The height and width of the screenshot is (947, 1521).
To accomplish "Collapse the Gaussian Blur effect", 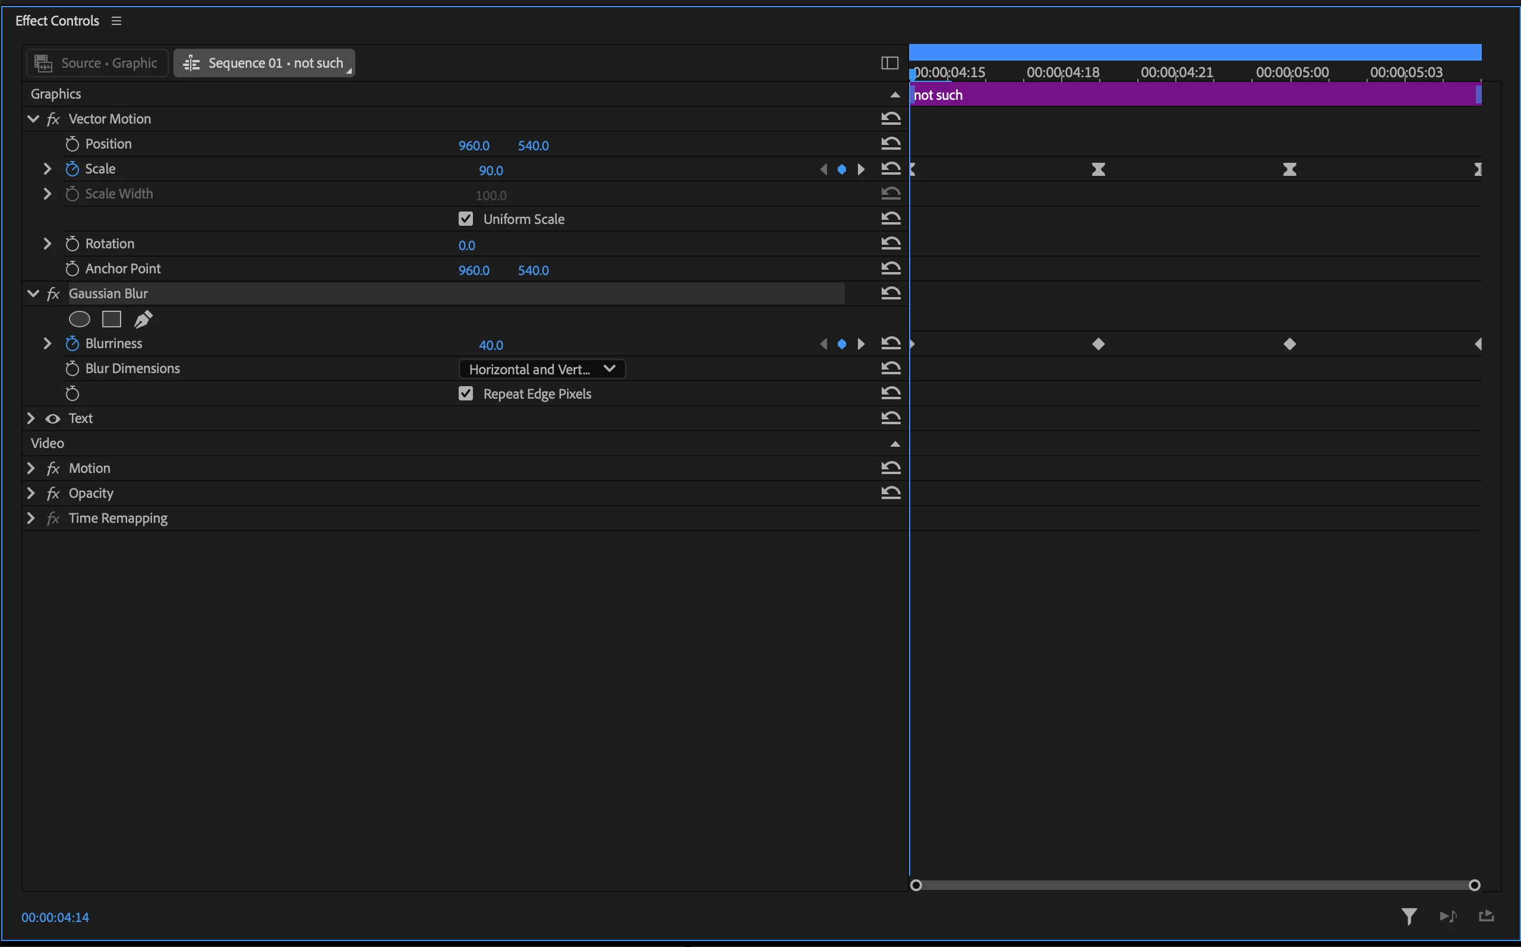I will [33, 293].
